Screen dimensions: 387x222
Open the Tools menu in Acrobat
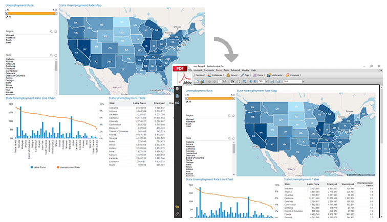pyautogui.click(x=226, y=70)
